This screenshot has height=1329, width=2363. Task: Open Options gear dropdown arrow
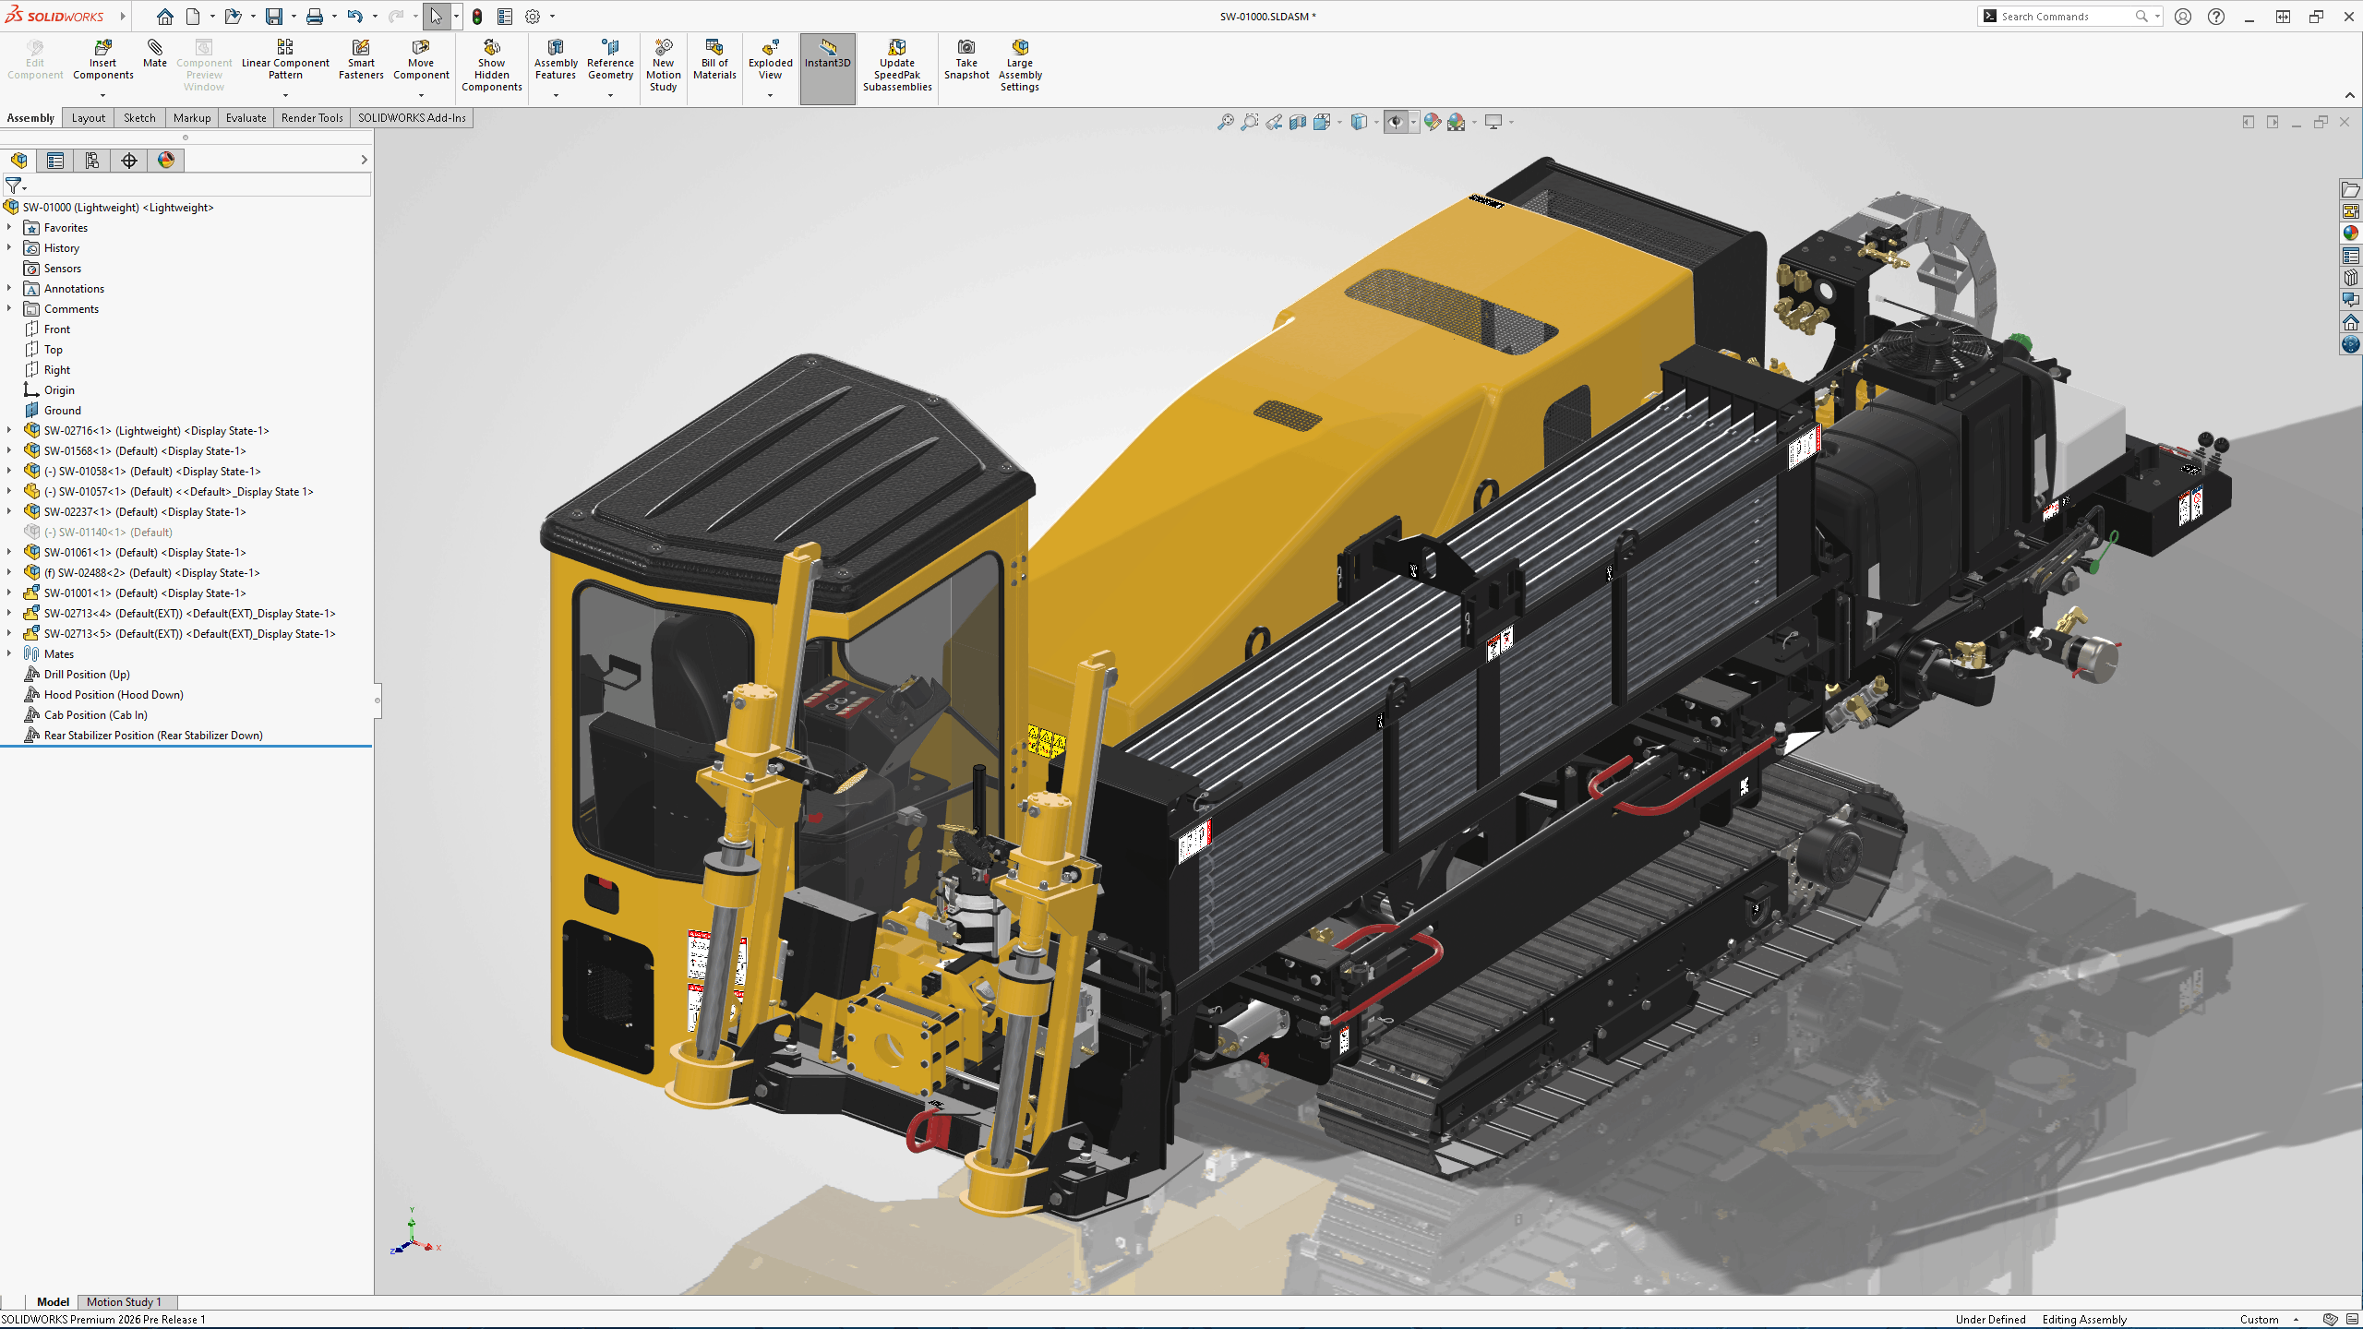[x=552, y=17]
